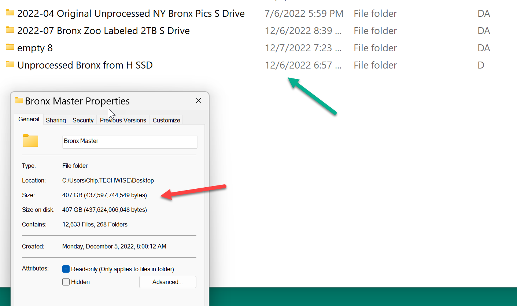Select the "2022-07 Bronx Zoo Labeled 2TB" folder name
The width and height of the screenshot is (517, 306).
[103, 30]
